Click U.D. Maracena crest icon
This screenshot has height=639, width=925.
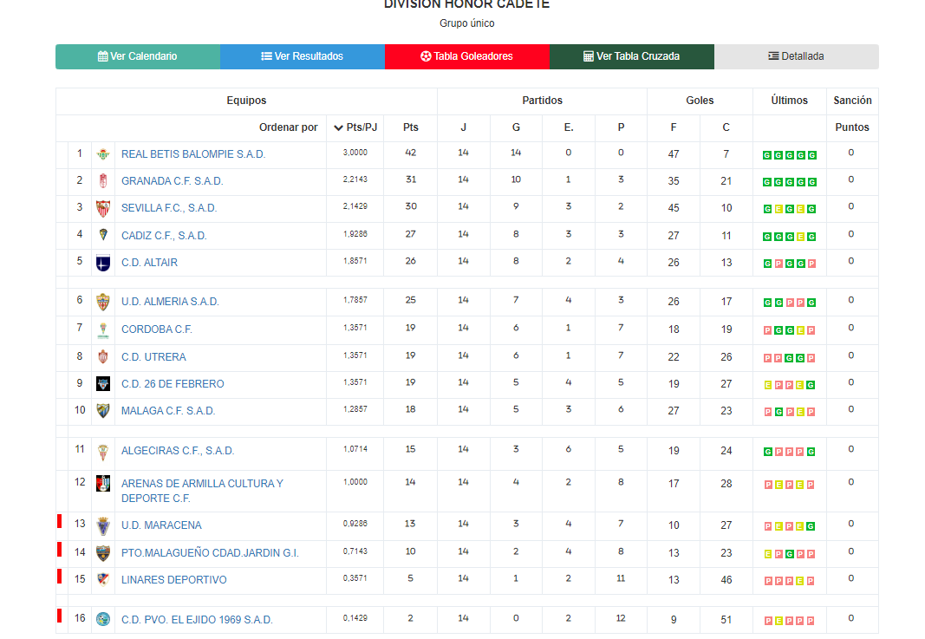tap(103, 525)
